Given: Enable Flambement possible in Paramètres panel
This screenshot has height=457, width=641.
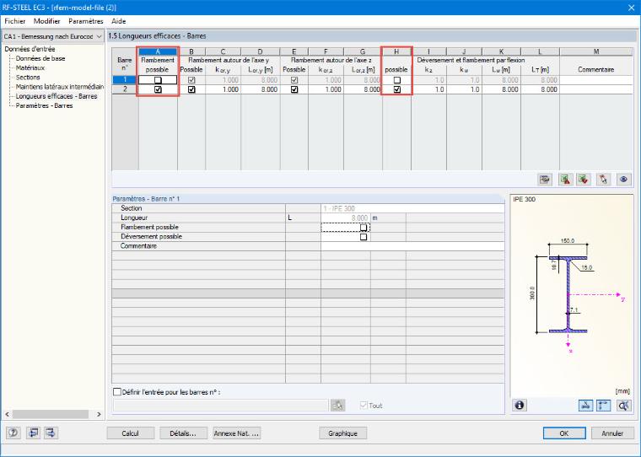Looking at the screenshot, I should pos(363,228).
